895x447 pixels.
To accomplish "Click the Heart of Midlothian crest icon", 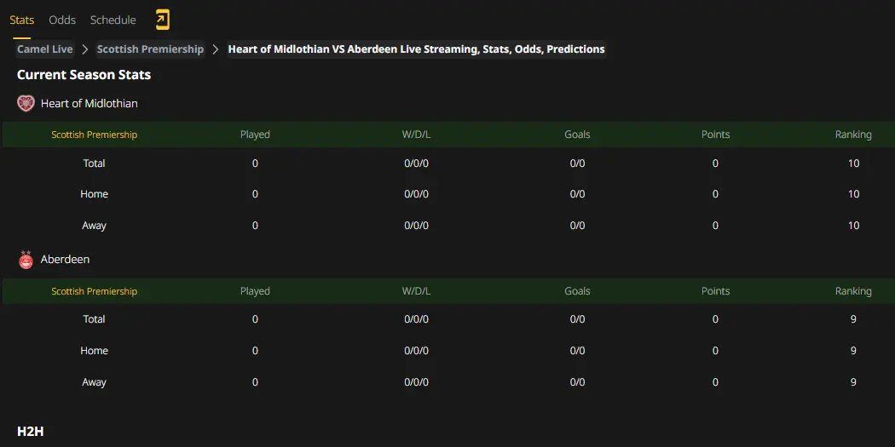I will click(x=26, y=103).
